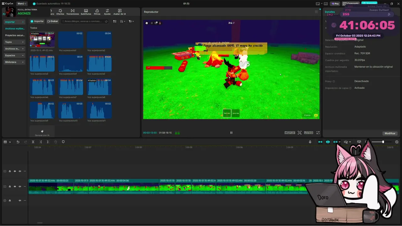Open the Reproductor panel menu
This screenshot has width=402, height=226.
point(316,12)
